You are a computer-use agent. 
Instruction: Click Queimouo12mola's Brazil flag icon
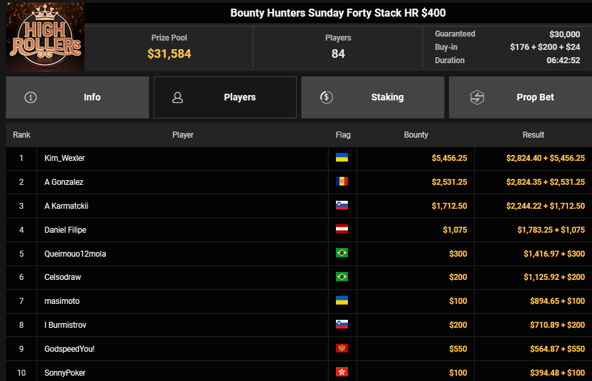pos(342,253)
